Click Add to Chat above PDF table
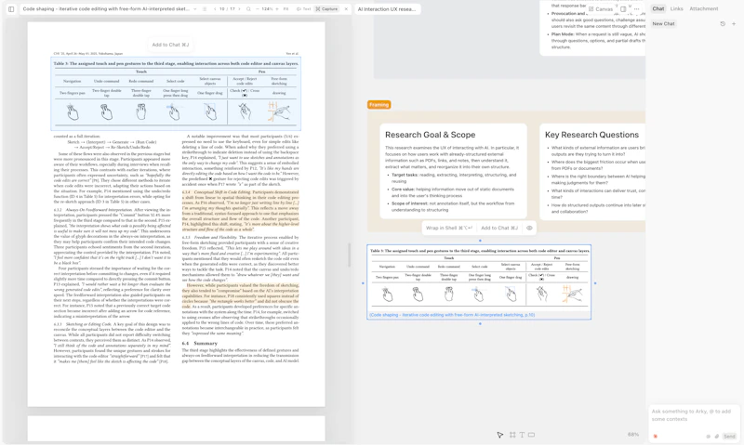The image size is (744, 445). click(x=170, y=45)
